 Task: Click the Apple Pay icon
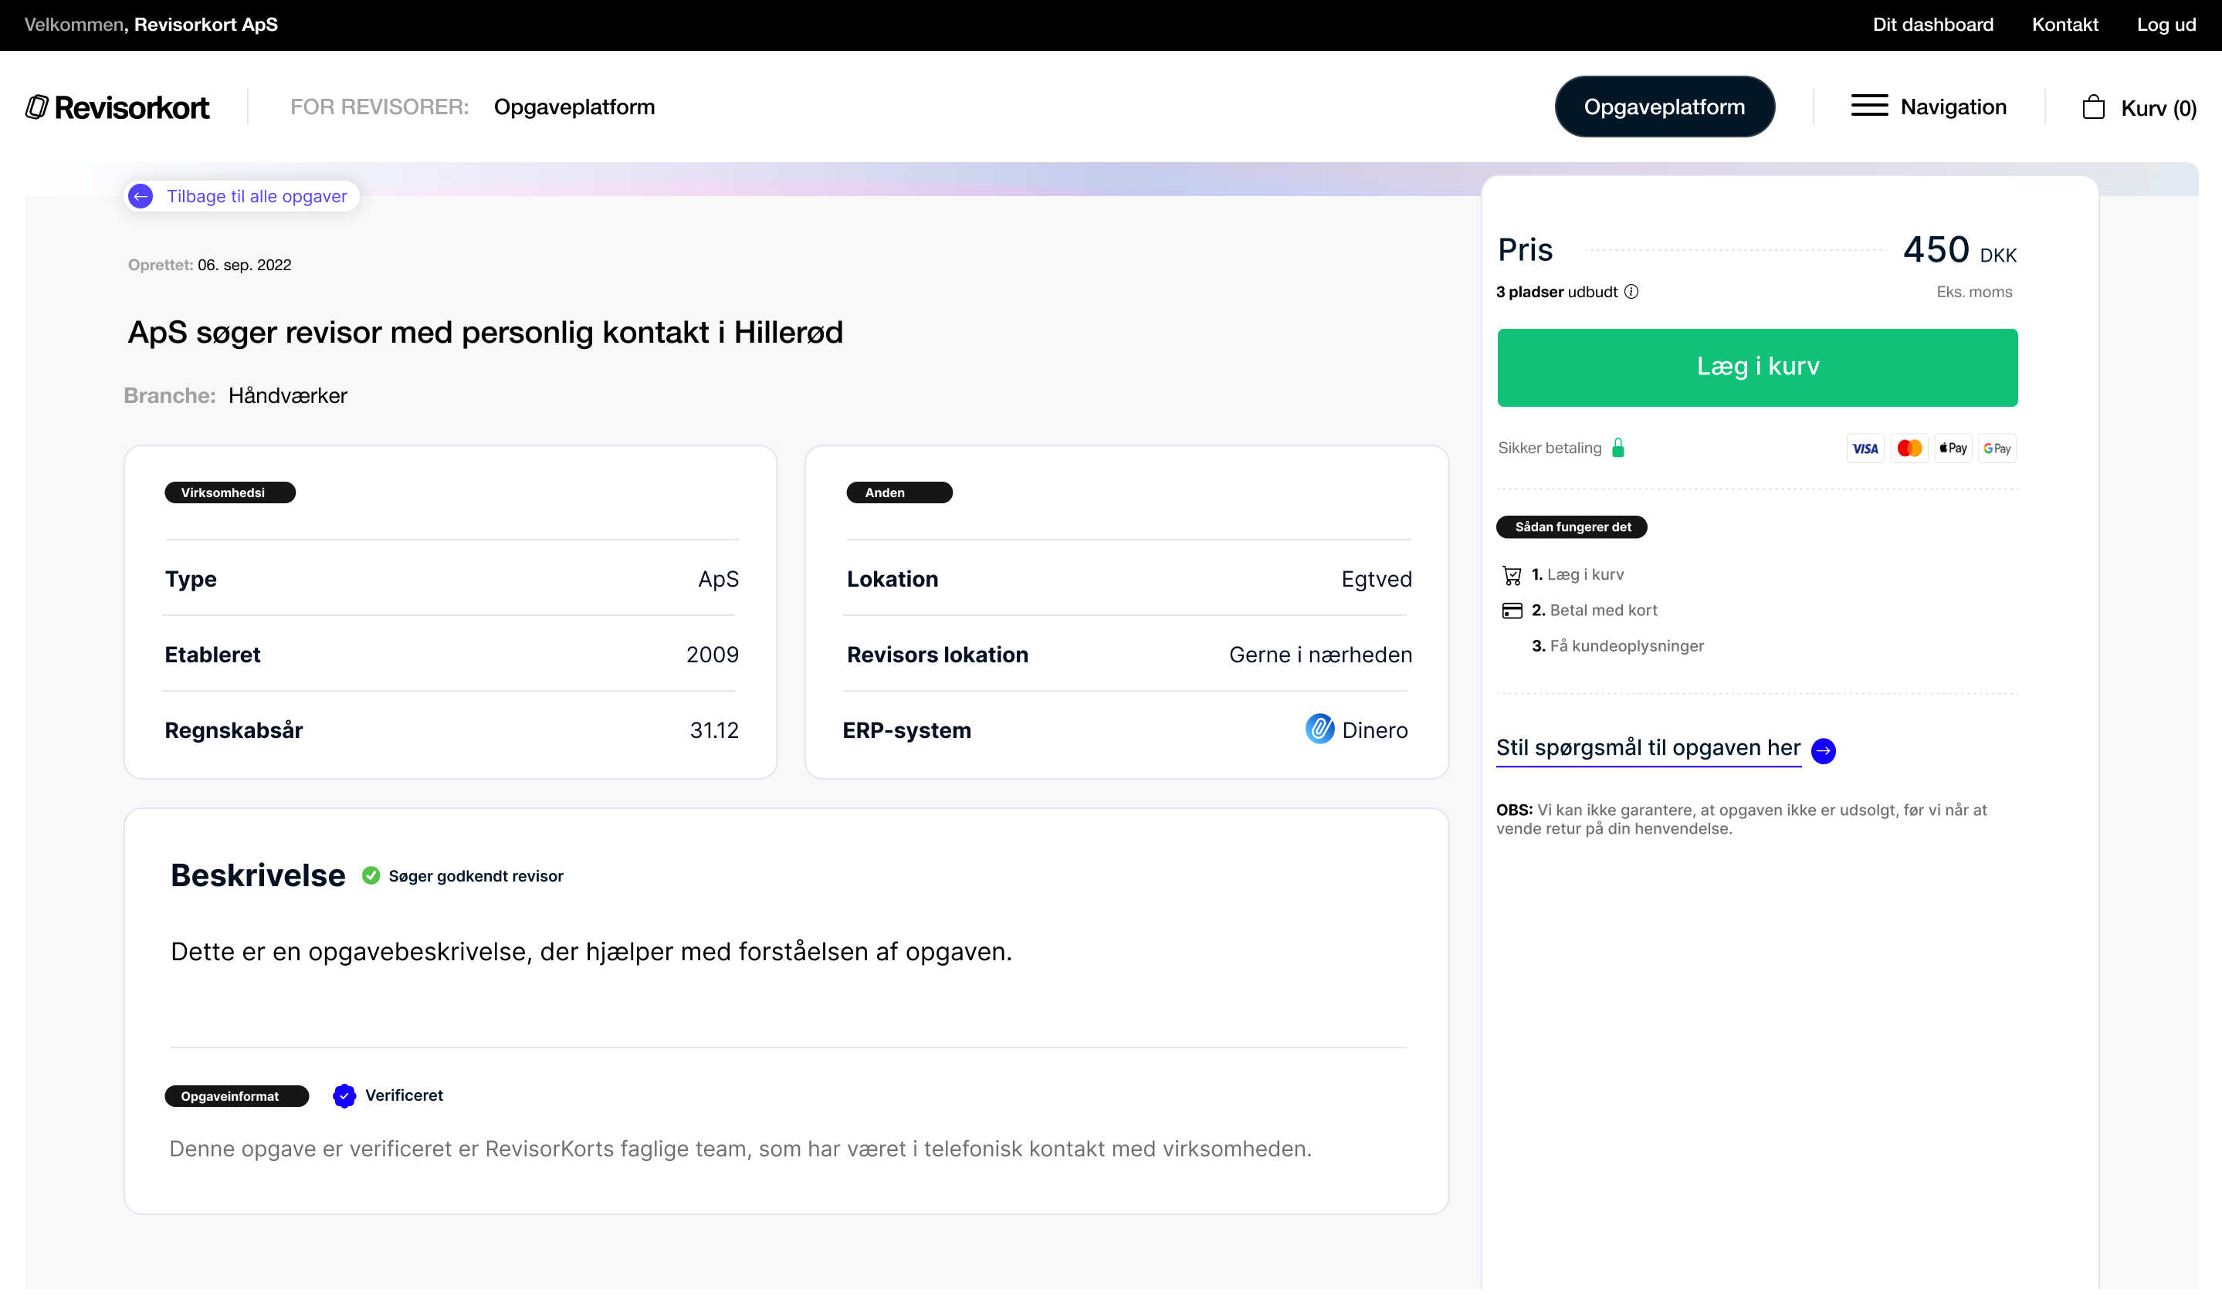[1953, 448]
